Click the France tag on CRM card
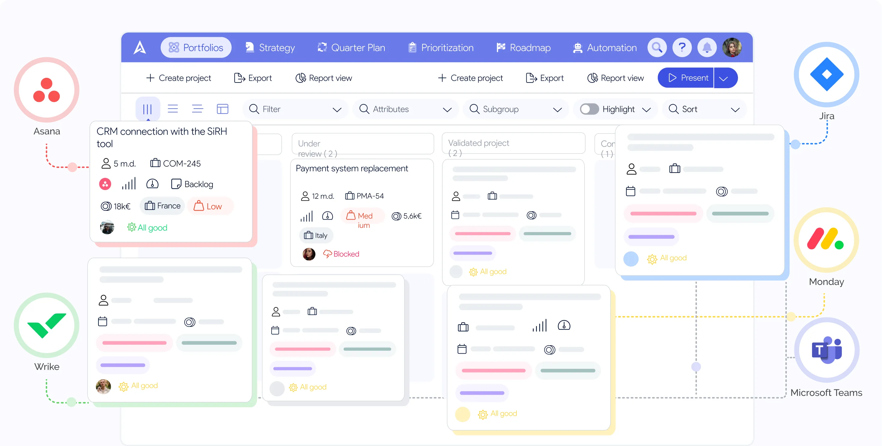The image size is (882, 446). [162, 206]
